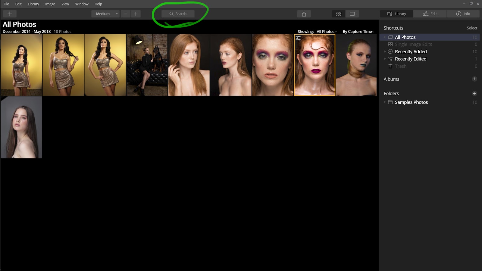This screenshot has width=482, height=271.
Task: Expand the Recently Added tree arrow
Action: 385,51
